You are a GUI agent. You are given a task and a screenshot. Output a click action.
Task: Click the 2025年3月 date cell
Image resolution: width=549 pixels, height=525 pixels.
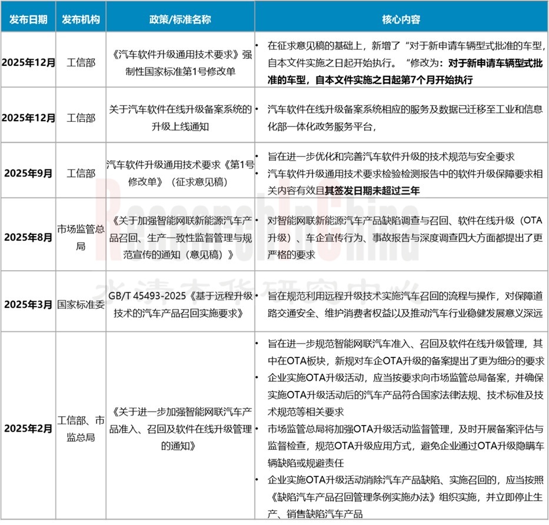click(28, 305)
